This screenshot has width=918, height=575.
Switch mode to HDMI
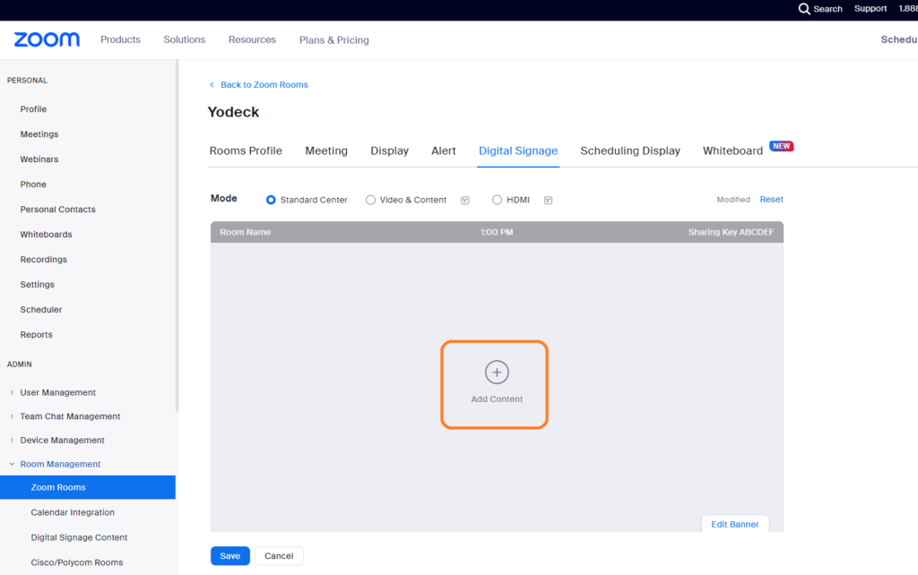(x=497, y=200)
